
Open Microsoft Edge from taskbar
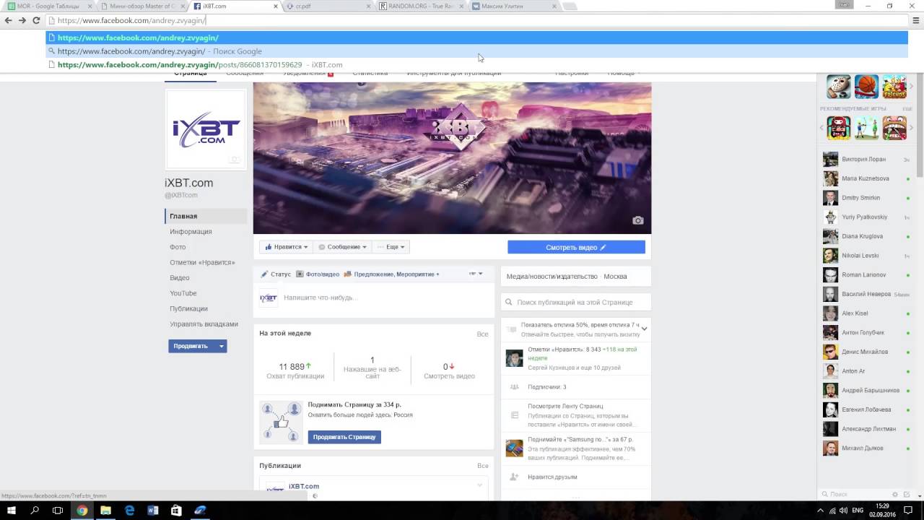point(129,511)
